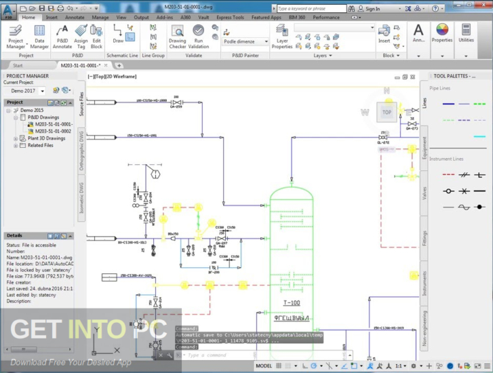Open the Express Tools ribbon tab
Viewport: 493px width, 373px height.
230,17
